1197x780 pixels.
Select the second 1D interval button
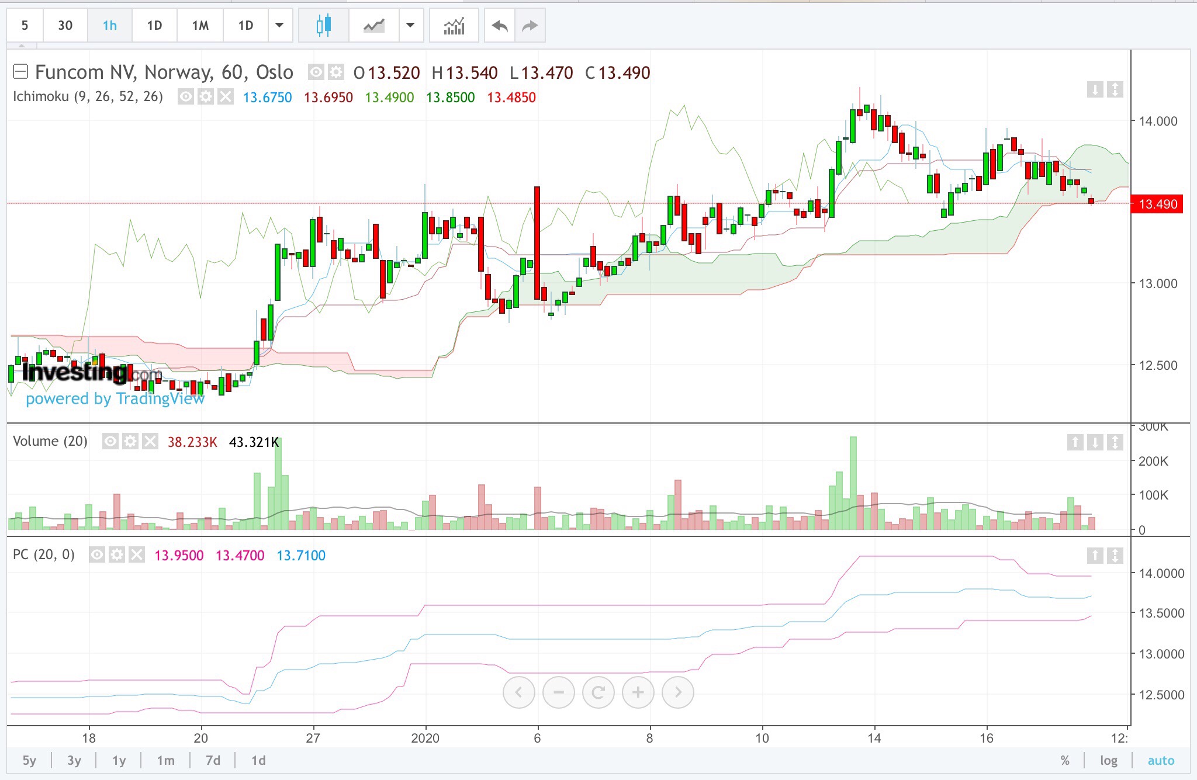tap(245, 25)
